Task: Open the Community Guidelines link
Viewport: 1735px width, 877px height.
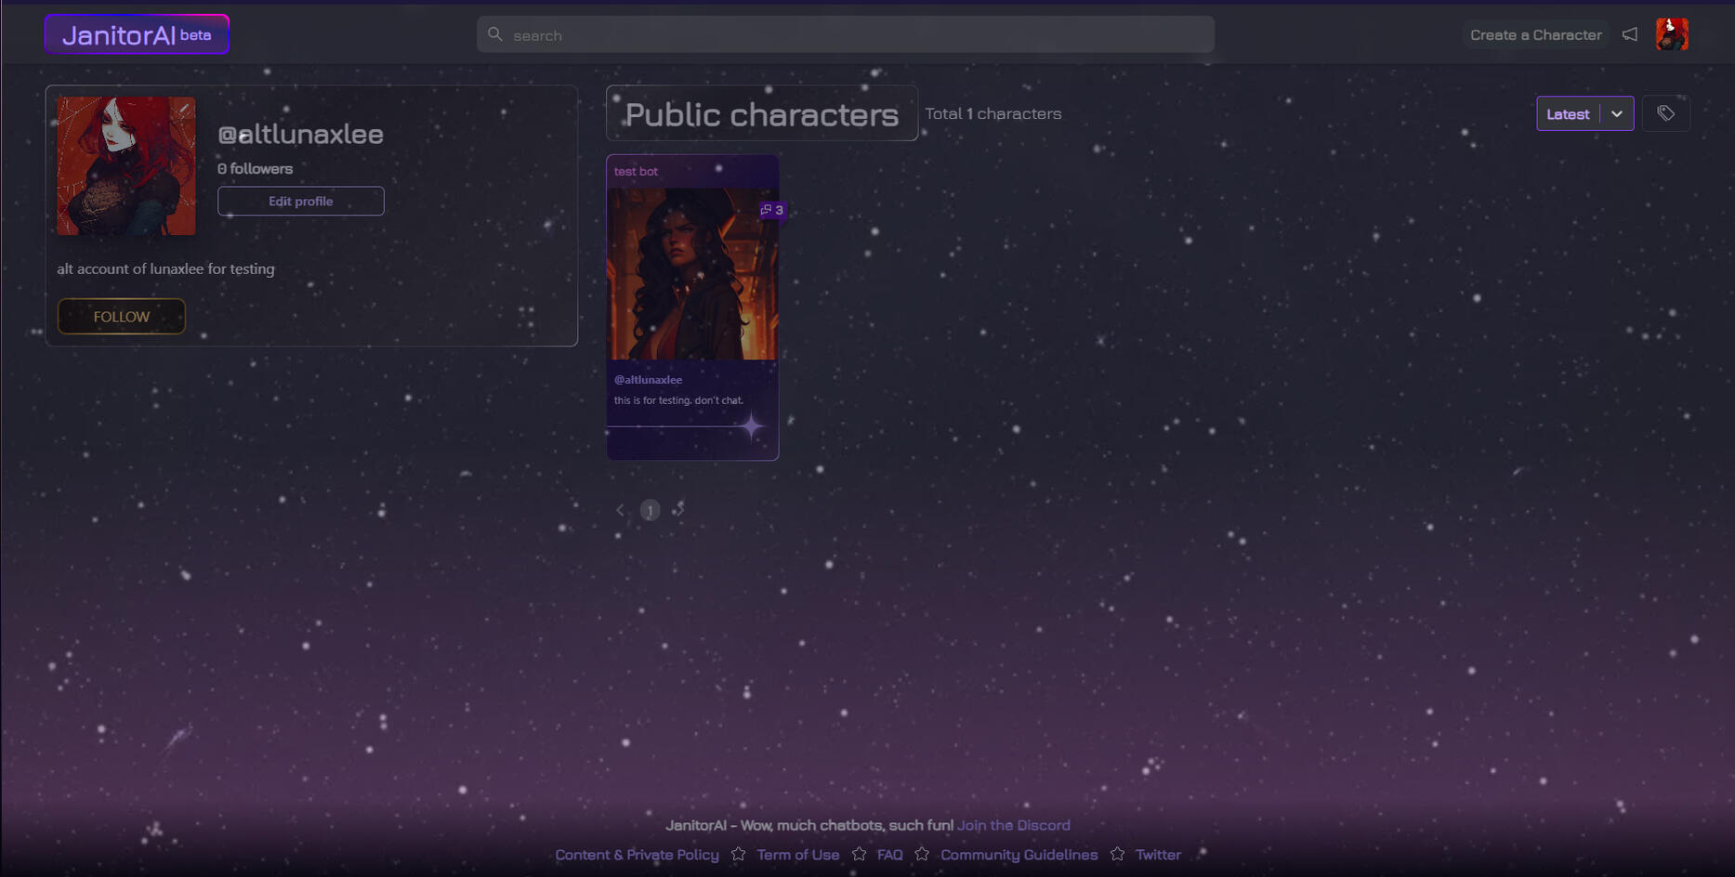Action: point(1019,855)
